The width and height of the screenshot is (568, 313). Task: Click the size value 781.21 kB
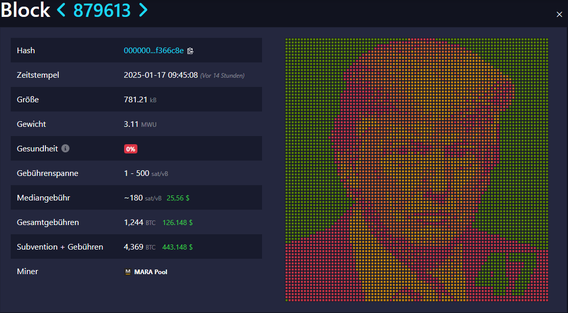point(140,99)
